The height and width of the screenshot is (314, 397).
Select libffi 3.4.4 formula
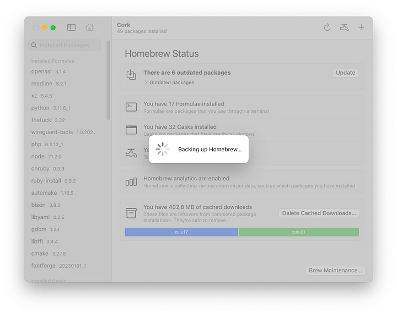(45, 241)
